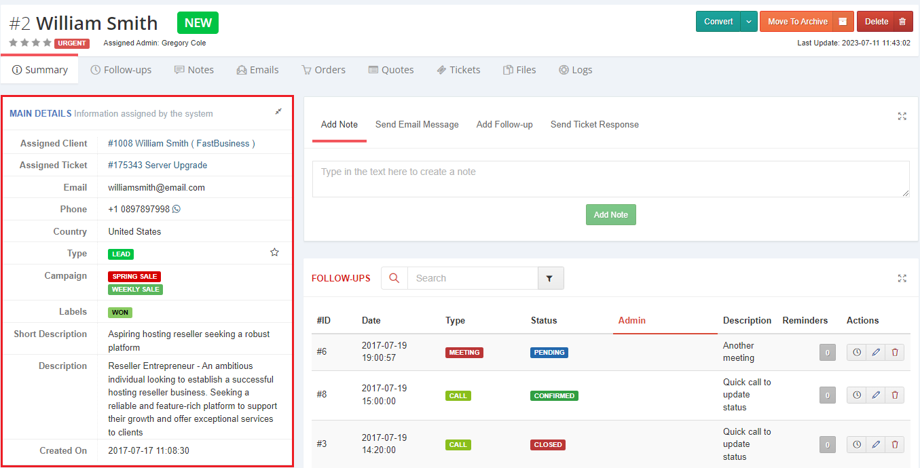Screen dimensions: 920x468
Task: Click the WON label badge
Action: click(x=120, y=313)
